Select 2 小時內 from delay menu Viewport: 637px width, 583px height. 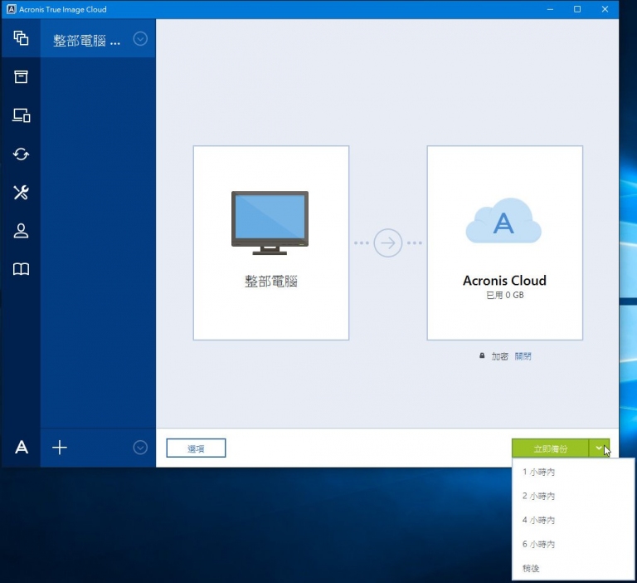coord(573,496)
